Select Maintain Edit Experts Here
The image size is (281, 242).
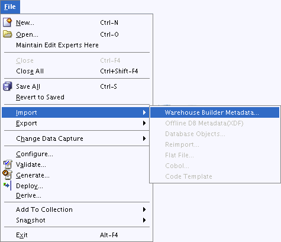click(x=57, y=45)
